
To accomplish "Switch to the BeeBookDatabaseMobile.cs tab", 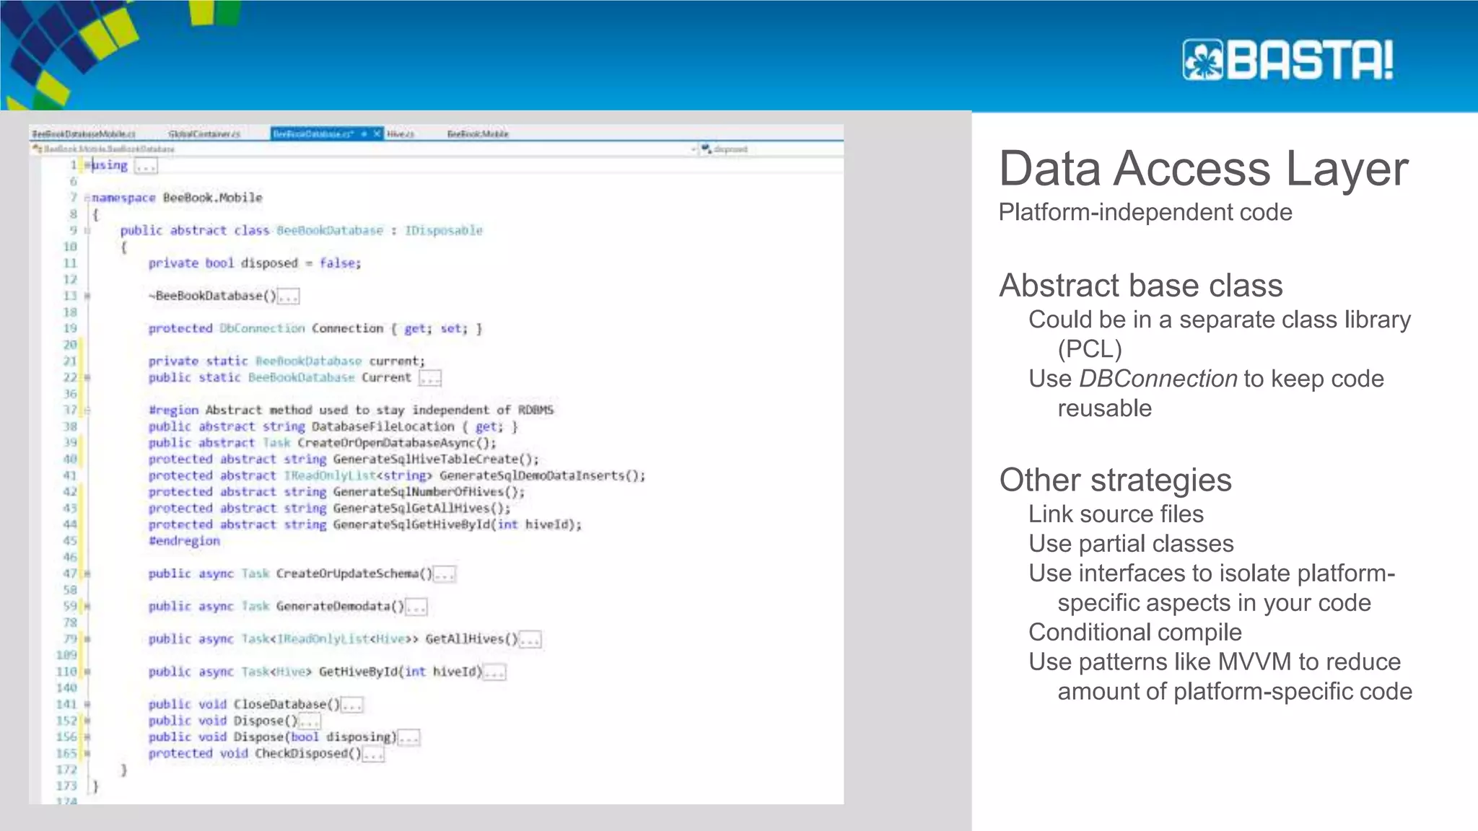I will coord(84,133).
